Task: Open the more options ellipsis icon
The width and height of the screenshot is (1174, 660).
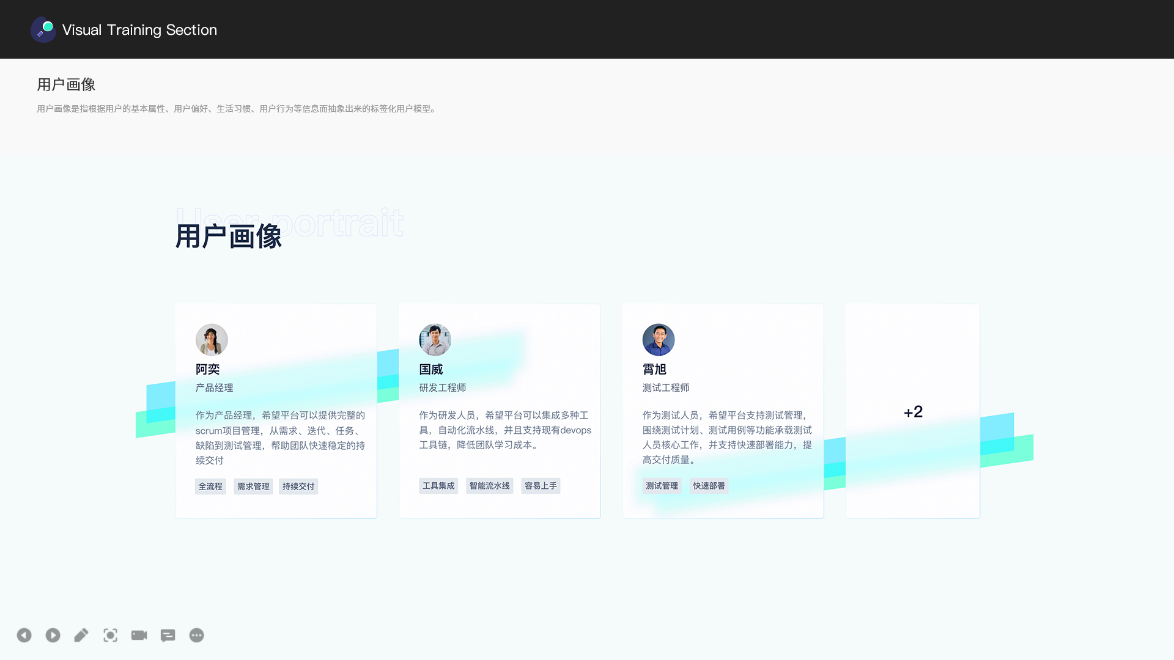Action: [197, 635]
